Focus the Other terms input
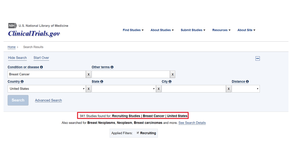The image size is (291, 156). (x=131, y=74)
